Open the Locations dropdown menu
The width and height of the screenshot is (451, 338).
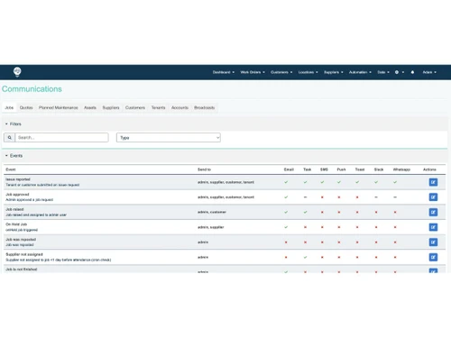click(x=308, y=72)
